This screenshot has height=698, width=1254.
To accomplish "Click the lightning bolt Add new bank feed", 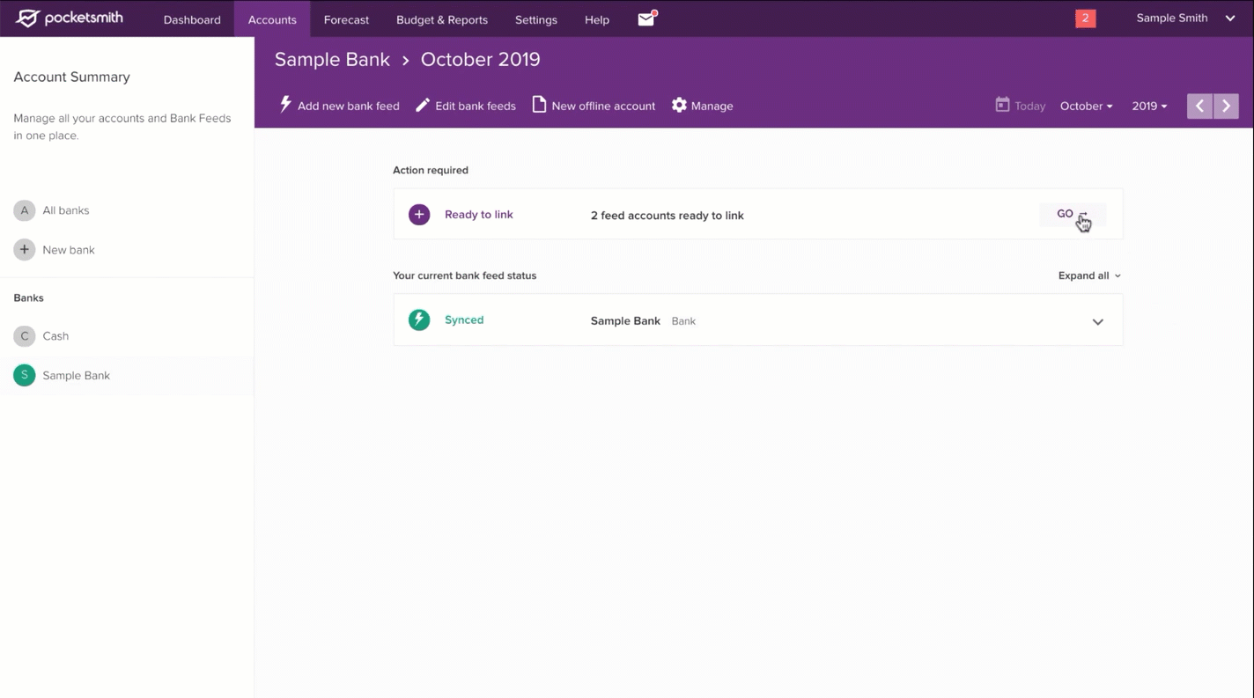I will (x=285, y=105).
